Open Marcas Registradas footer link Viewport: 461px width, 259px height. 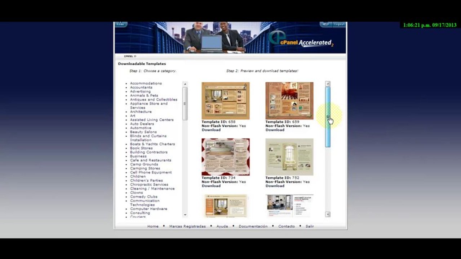pyautogui.click(x=187, y=226)
